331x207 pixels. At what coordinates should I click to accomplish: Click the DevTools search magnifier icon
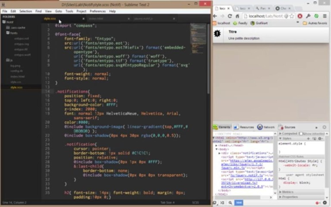tap(230, 203)
